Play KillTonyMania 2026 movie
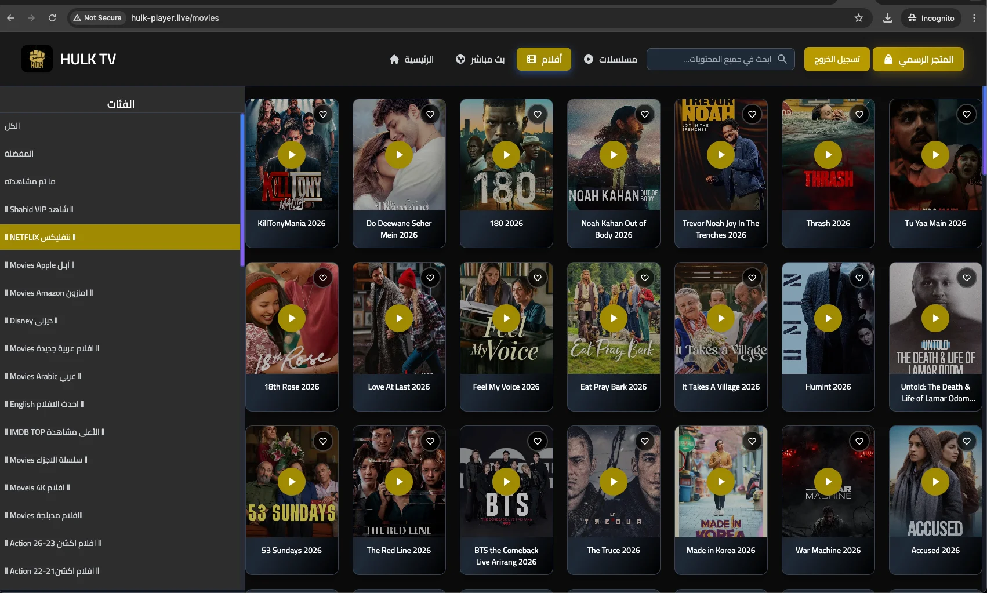The height and width of the screenshot is (593, 987). 292,155
